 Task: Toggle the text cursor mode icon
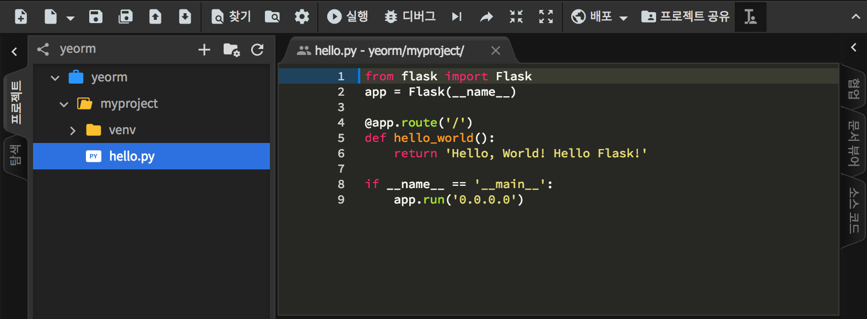[x=750, y=16]
